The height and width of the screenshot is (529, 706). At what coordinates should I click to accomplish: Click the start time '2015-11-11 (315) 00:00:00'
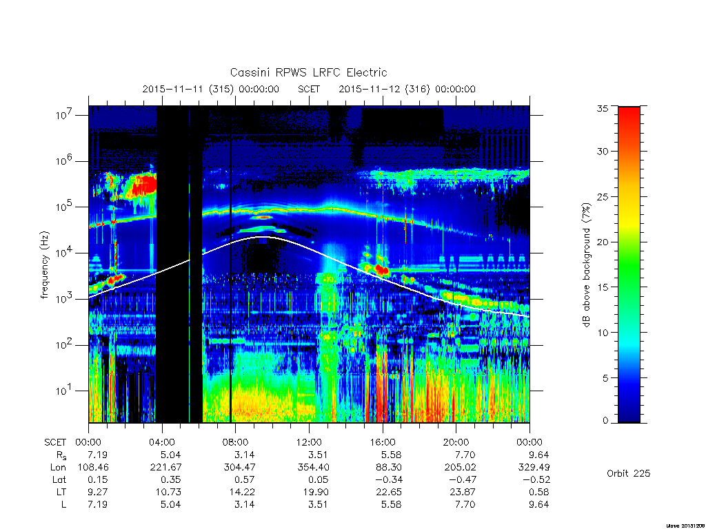211,89
